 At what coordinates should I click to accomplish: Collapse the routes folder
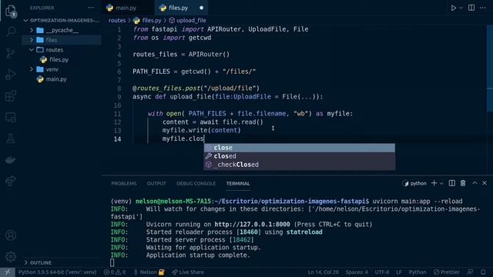point(62,49)
